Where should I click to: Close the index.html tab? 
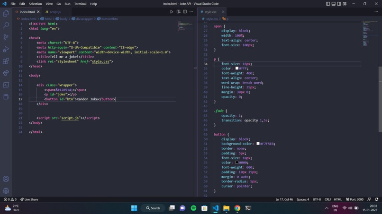point(38,12)
